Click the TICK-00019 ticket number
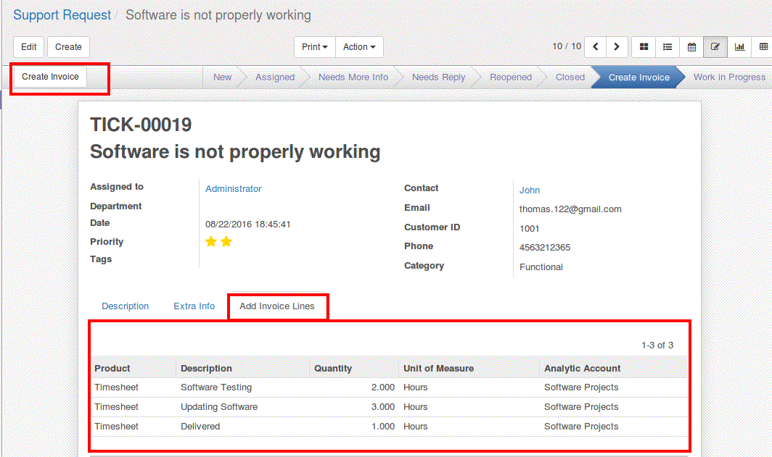This screenshot has width=772, height=457. (x=141, y=125)
